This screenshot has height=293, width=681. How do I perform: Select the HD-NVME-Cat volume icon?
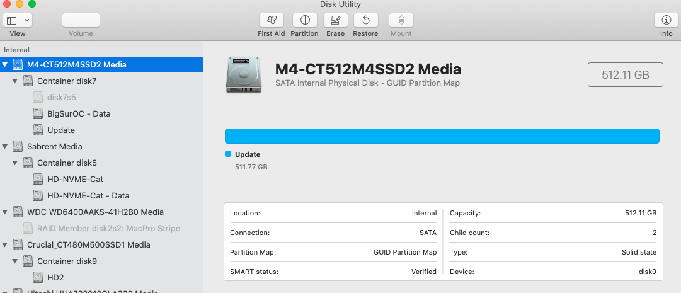[x=37, y=179]
